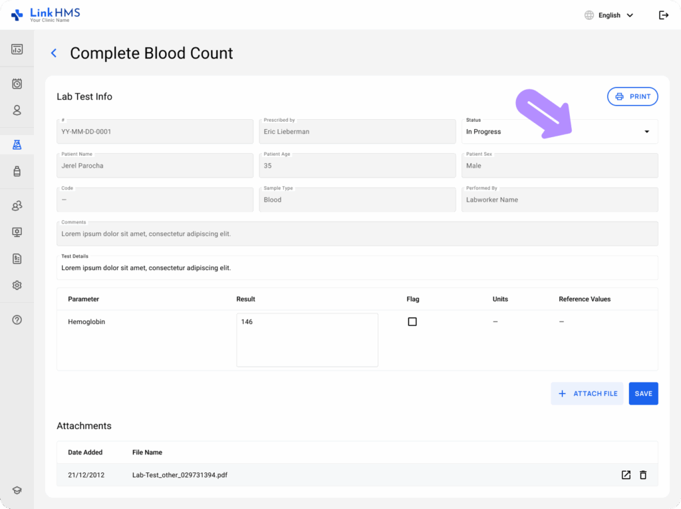Click the Performed By field
Screen dimensions: 681x509
(559, 200)
